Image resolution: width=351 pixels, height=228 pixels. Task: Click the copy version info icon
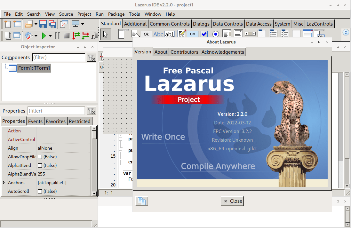pos(142,201)
